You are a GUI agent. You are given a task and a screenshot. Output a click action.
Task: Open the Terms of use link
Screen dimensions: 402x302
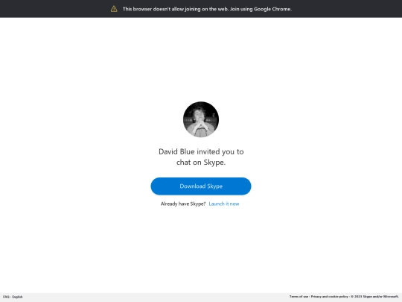(299, 296)
